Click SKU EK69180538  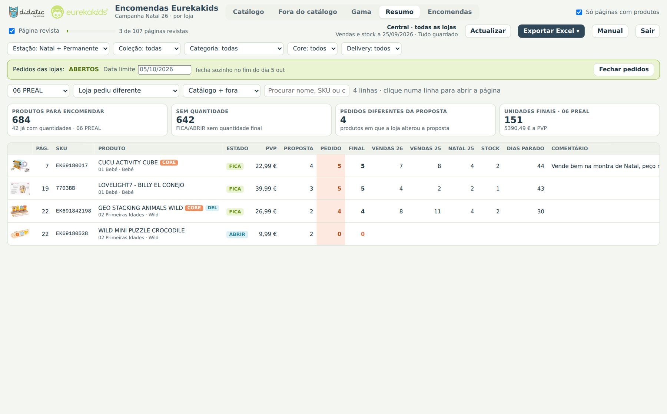pos(72,233)
